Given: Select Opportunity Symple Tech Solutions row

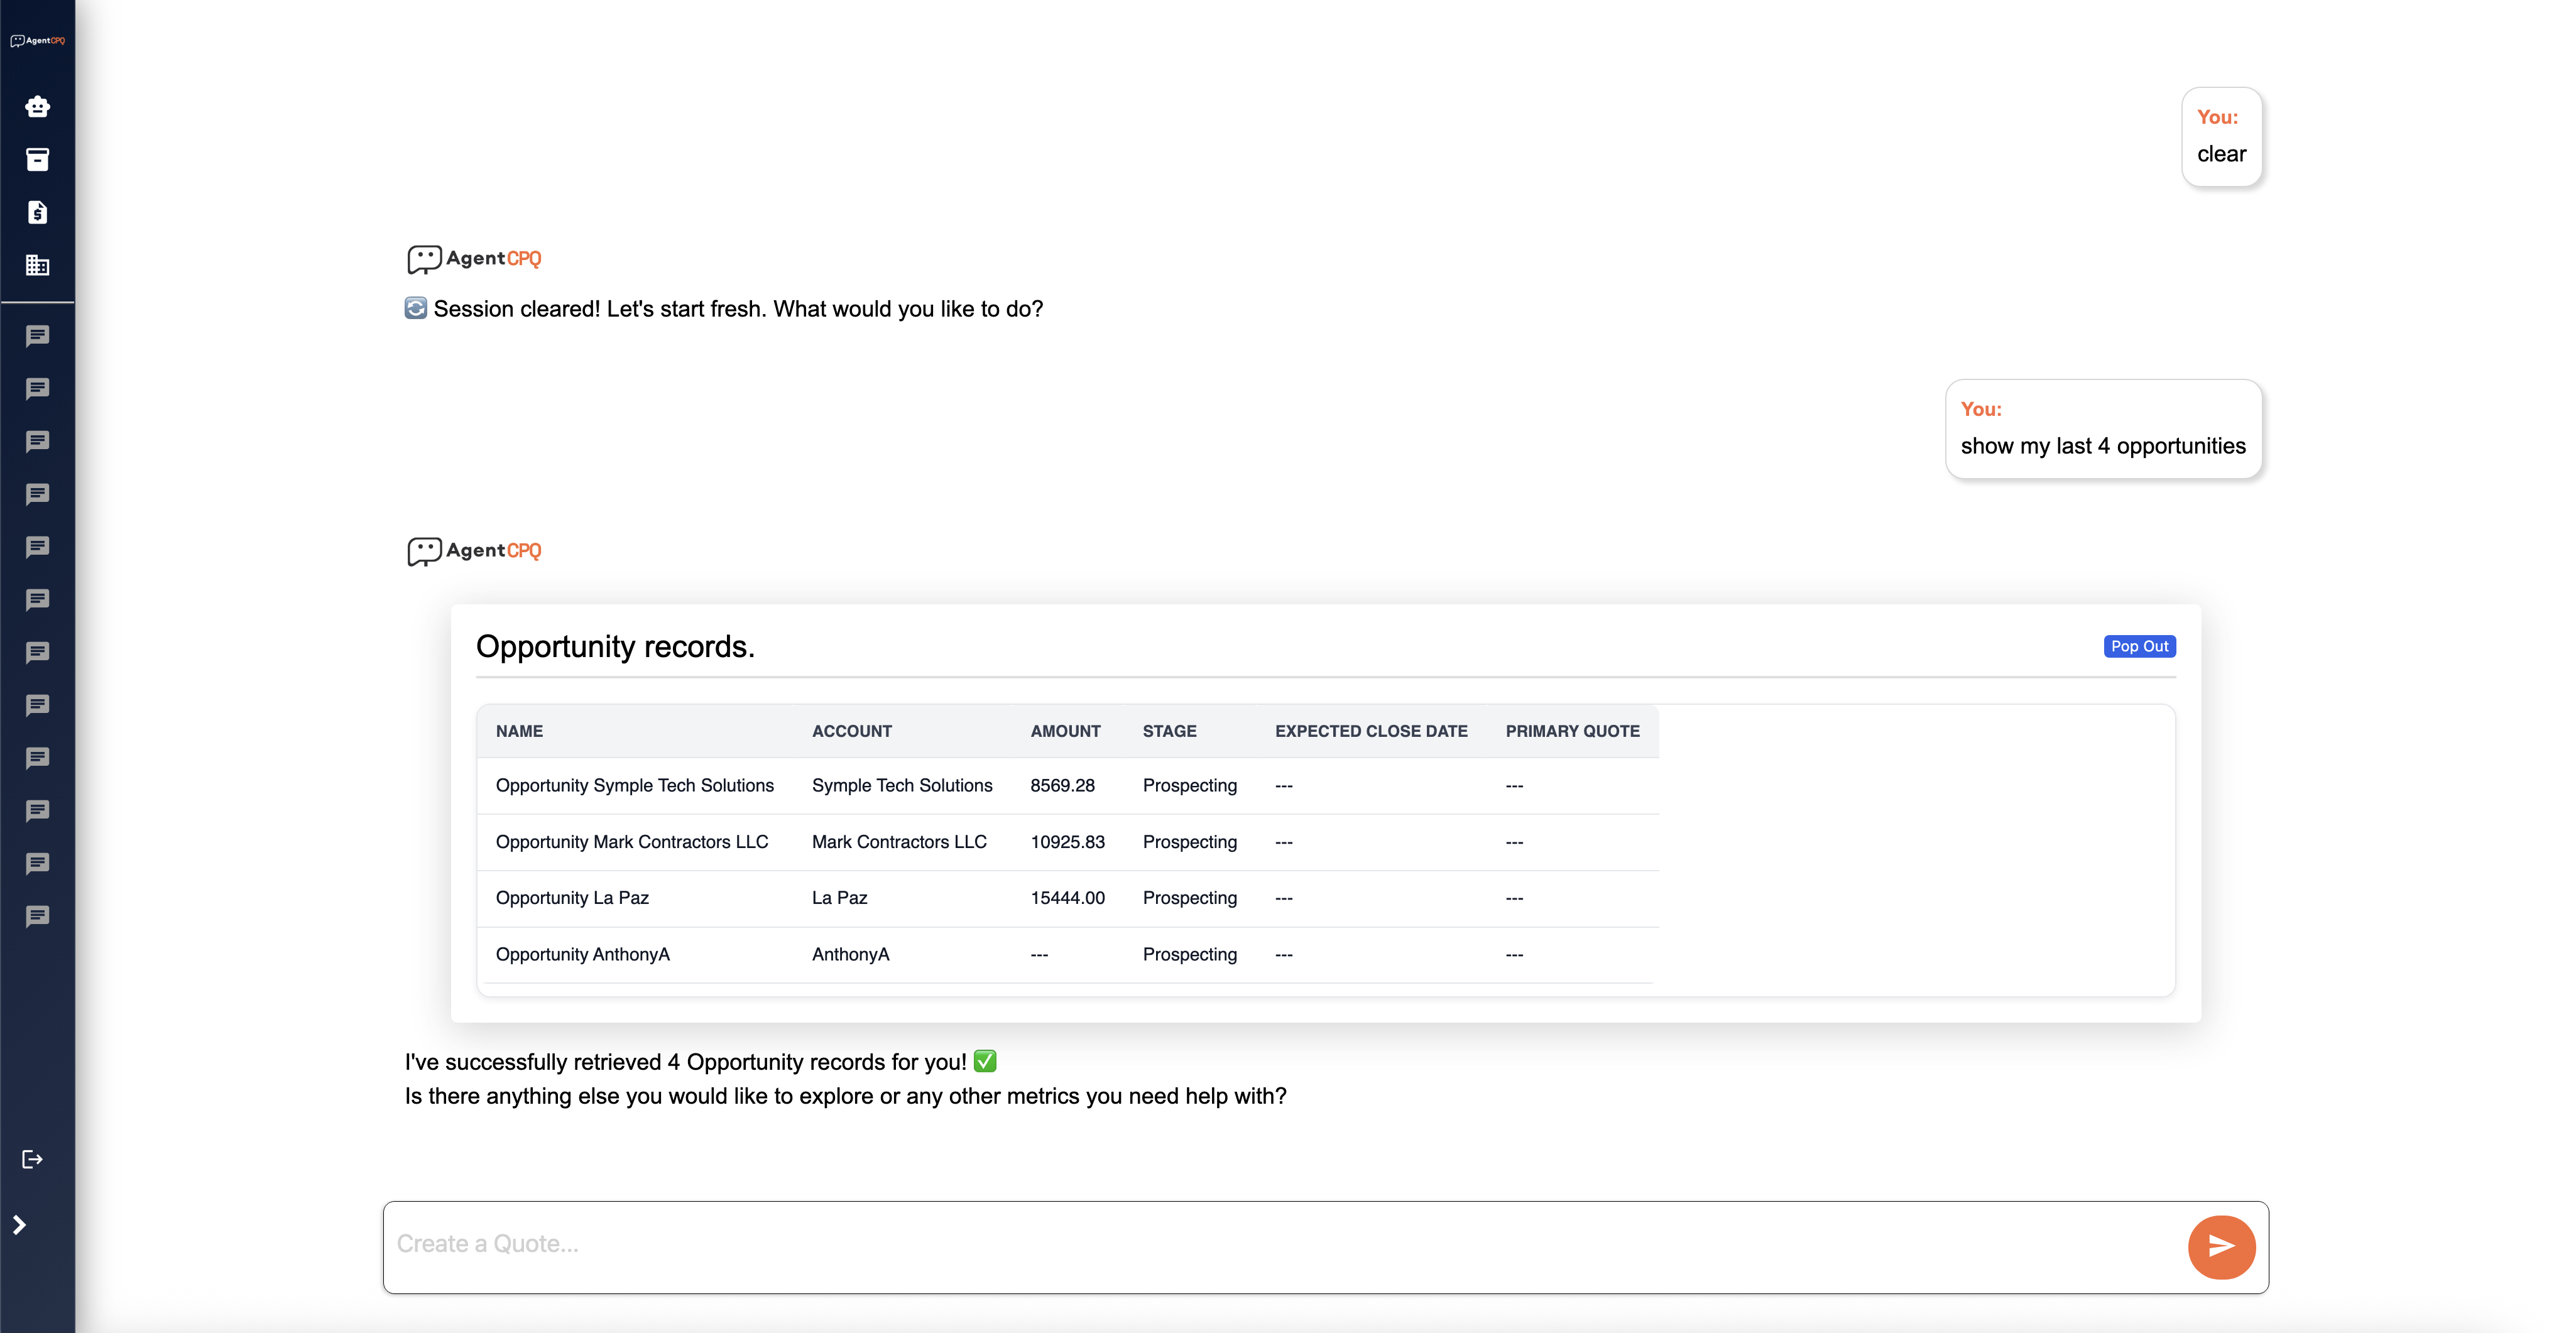Looking at the screenshot, I should [x=634, y=785].
